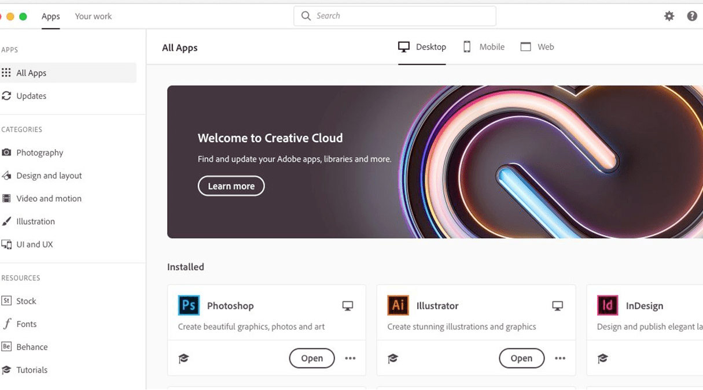Click the UI and UX devices icon
703x390 pixels.
(6, 244)
